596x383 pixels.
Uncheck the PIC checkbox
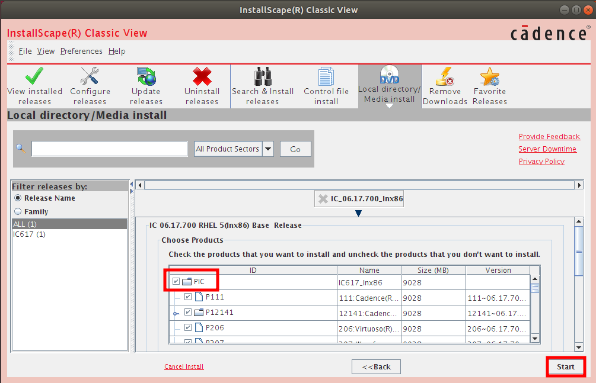[x=176, y=281]
